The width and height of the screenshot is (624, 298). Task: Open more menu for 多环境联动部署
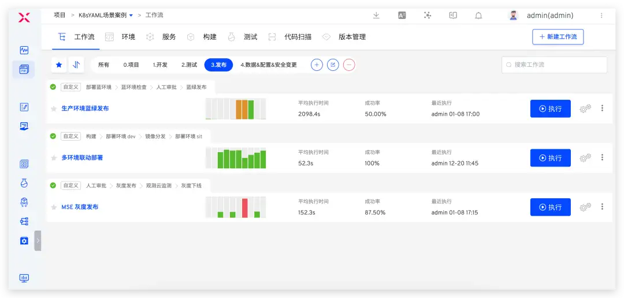[602, 157]
